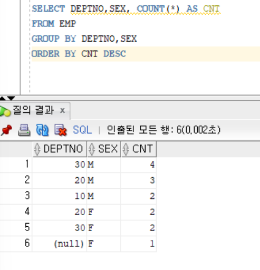Viewport: 260px width, 270px height.
Task: Click the SQL link in results toolbar
Action: click(x=82, y=130)
